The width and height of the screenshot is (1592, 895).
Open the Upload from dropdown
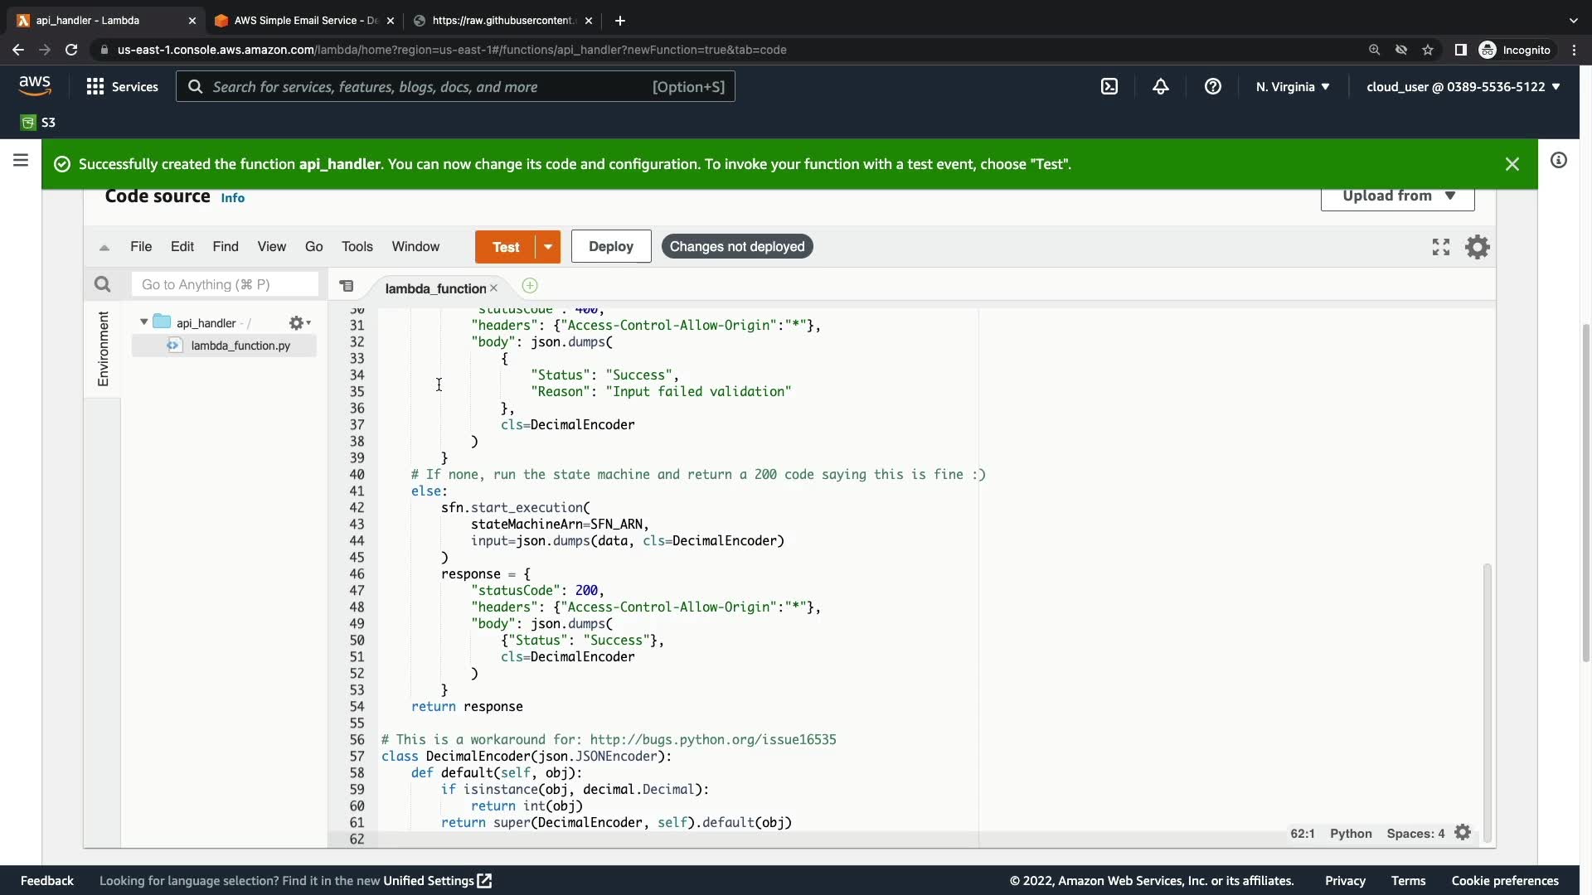1397,196
